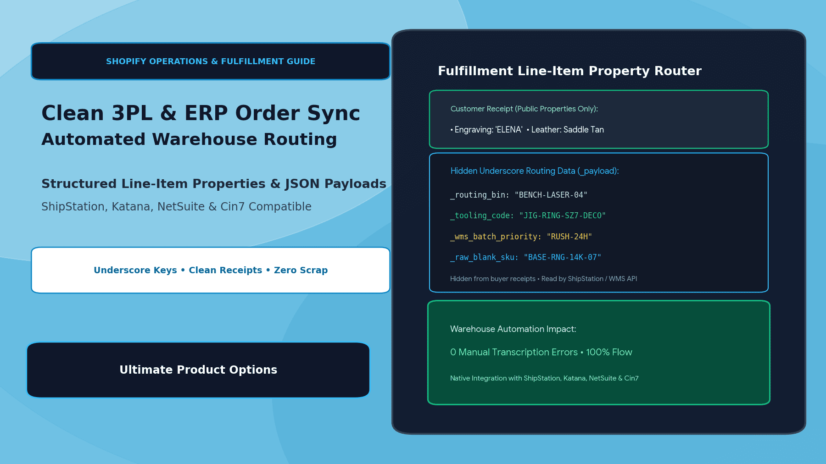Click Structured Line-Item Properties & JSON Payloads text
The width and height of the screenshot is (826, 464).
(214, 184)
